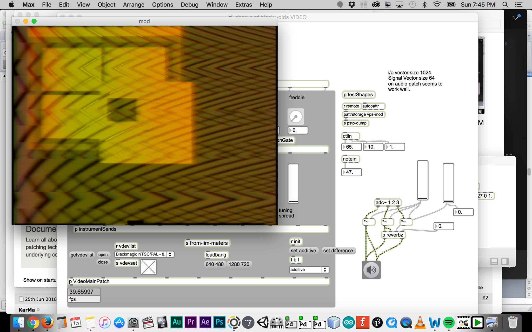The width and height of the screenshot is (532, 332).
Task: Open Photoshop from the dock
Action: tap(219, 322)
